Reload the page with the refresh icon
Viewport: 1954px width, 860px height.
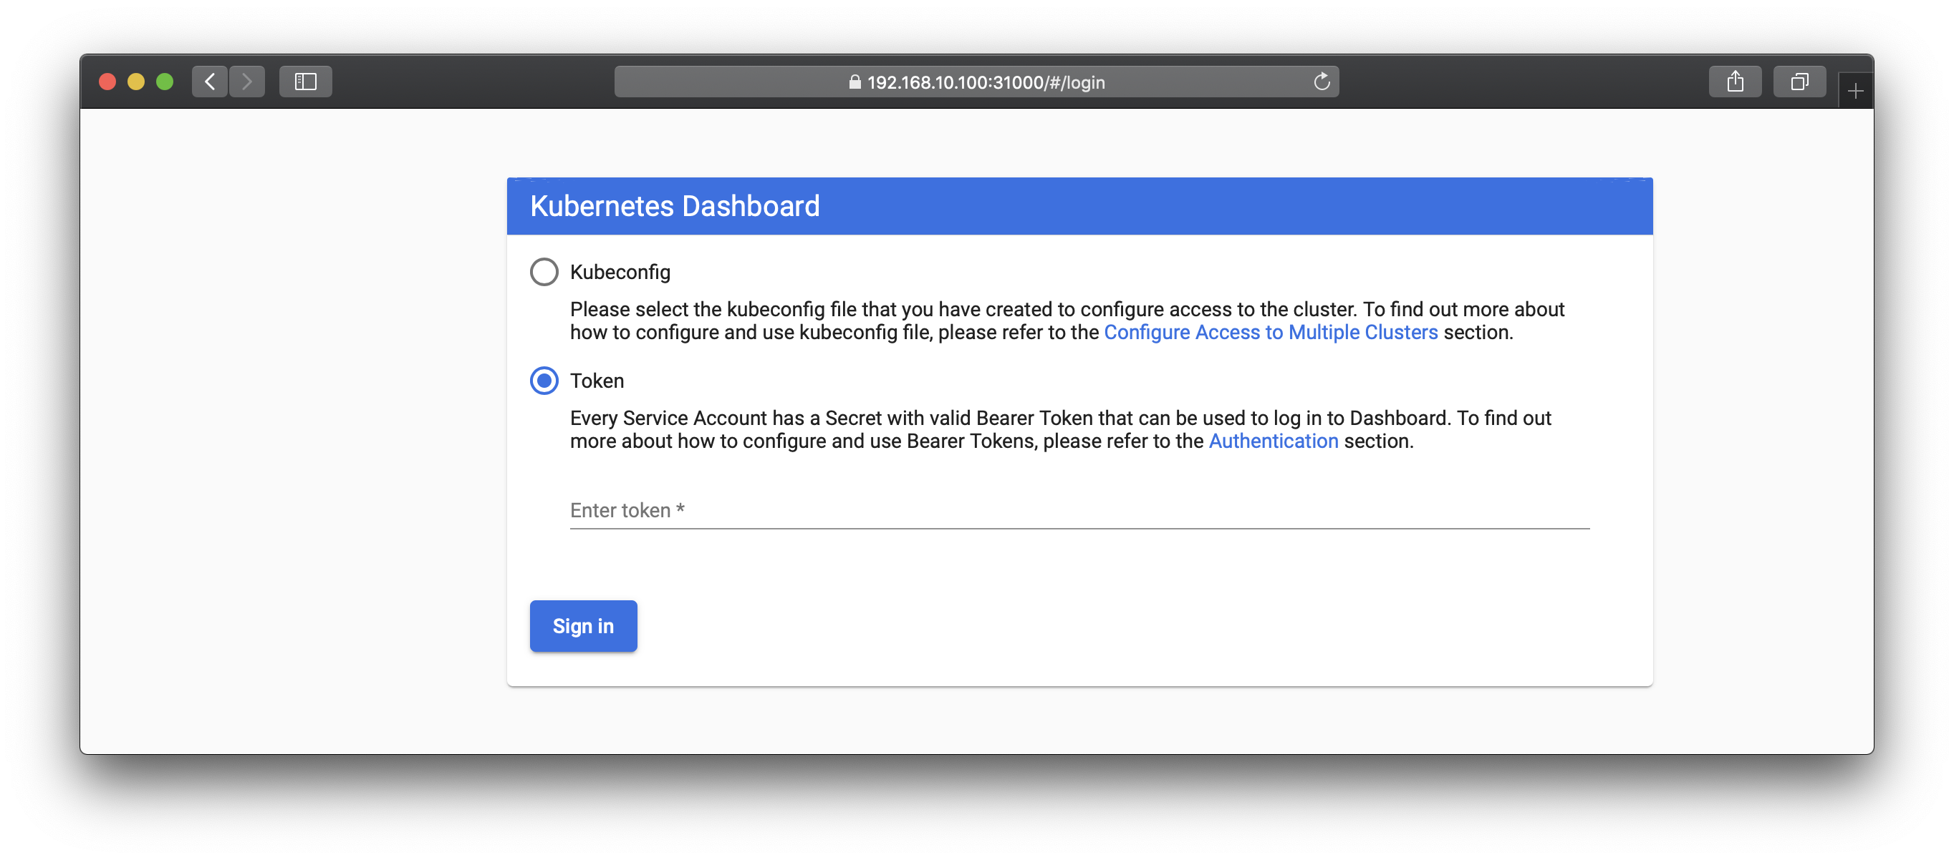coord(1322,82)
